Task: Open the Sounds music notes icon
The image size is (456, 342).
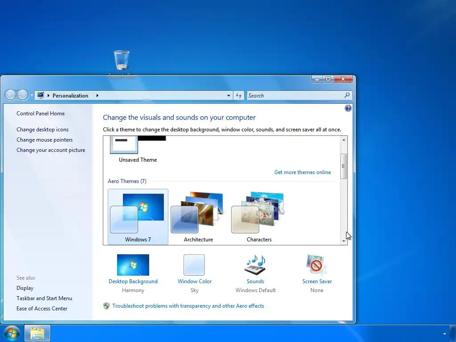Action: [255, 265]
